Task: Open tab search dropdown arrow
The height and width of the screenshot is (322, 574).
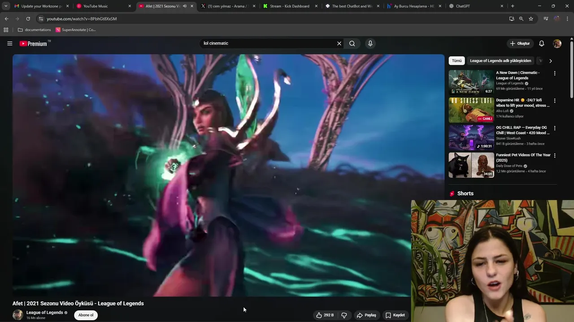Action: (x=5, y=6)
